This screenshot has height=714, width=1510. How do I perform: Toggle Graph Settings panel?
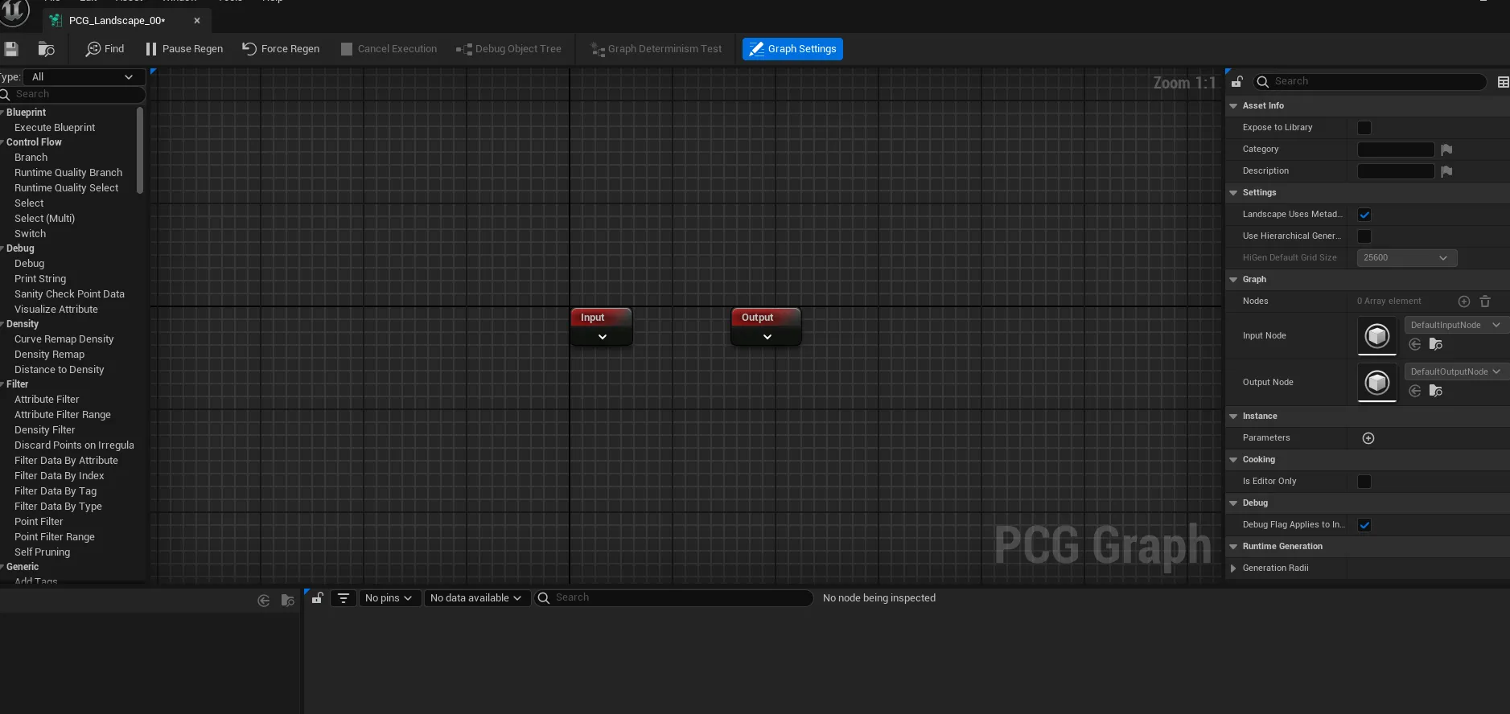[792, 49]
